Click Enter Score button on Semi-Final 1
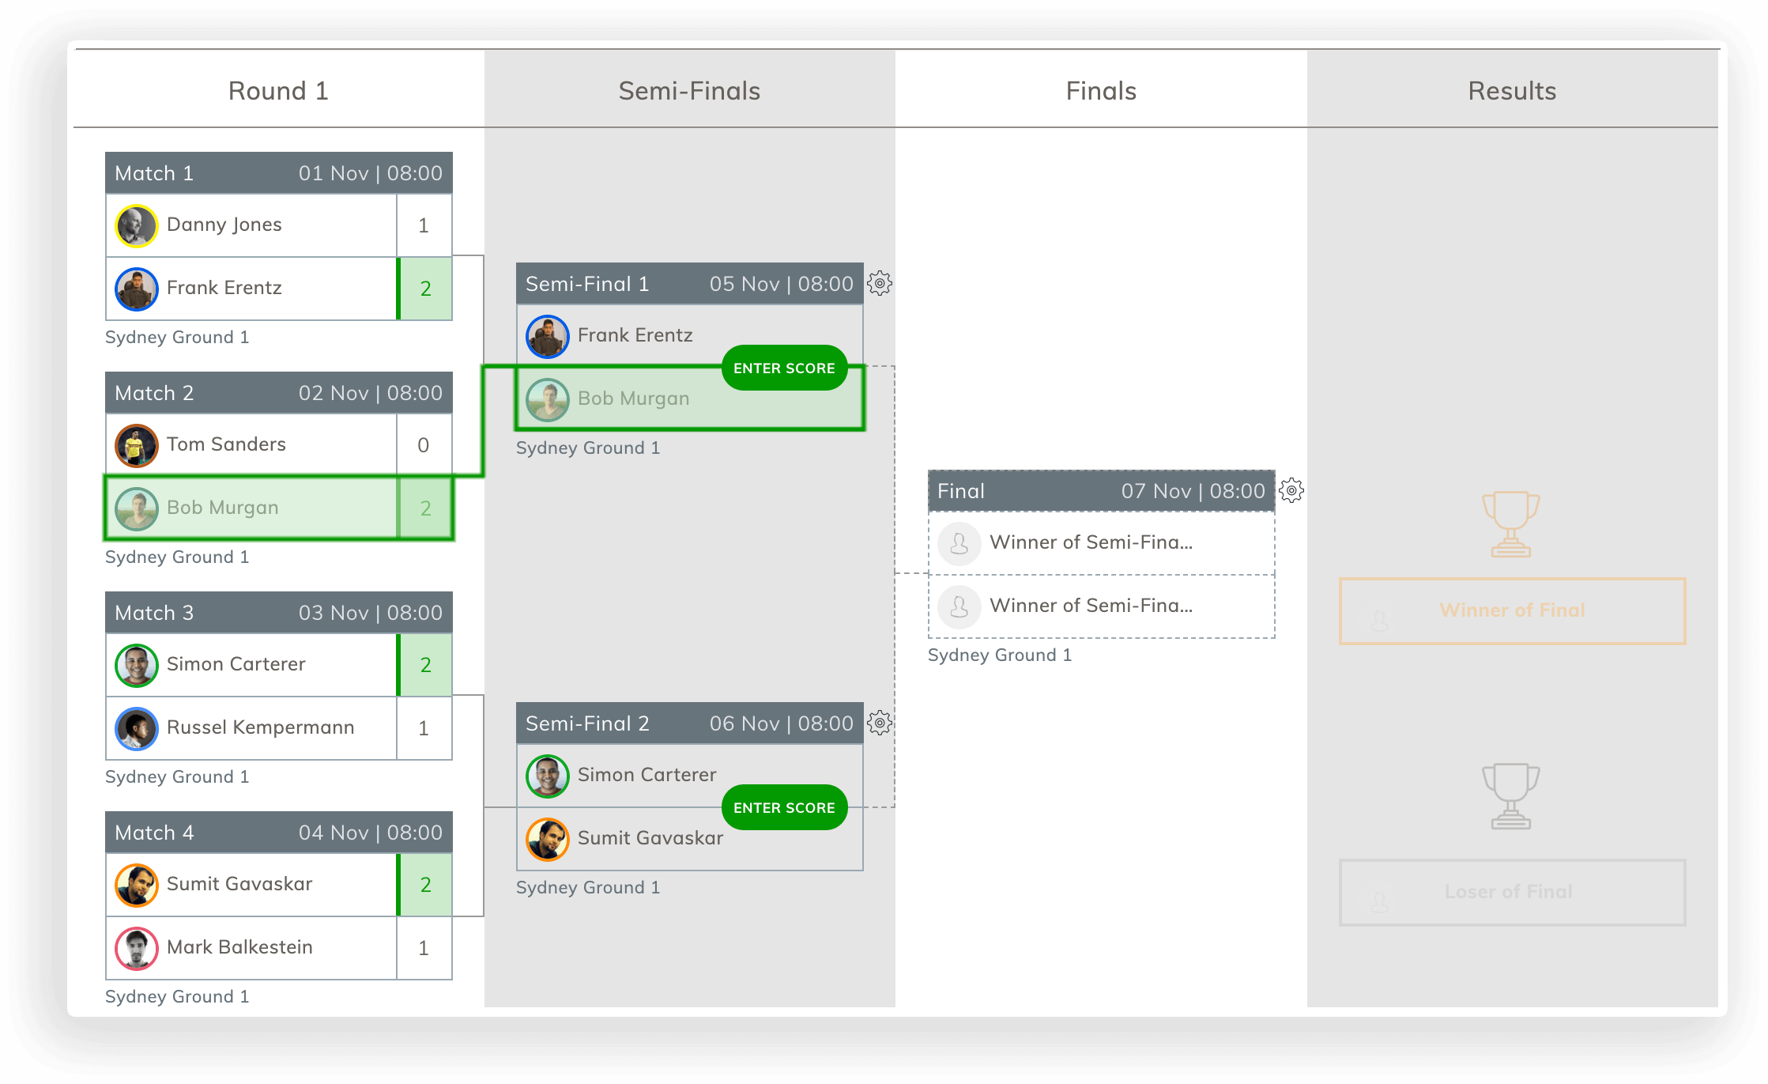Screen dimensions: 1768x1084 click(783, 366)
